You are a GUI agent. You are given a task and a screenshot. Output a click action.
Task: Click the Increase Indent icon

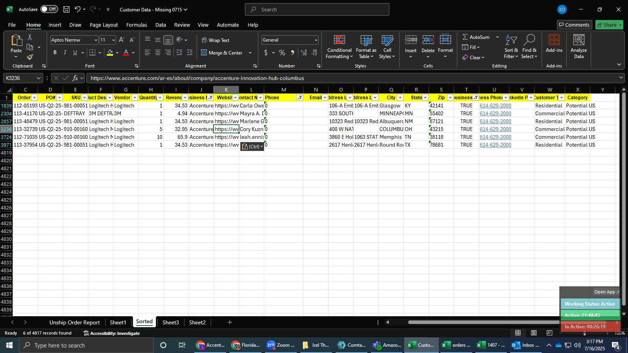pyautogui.click(x=190, y=53)
